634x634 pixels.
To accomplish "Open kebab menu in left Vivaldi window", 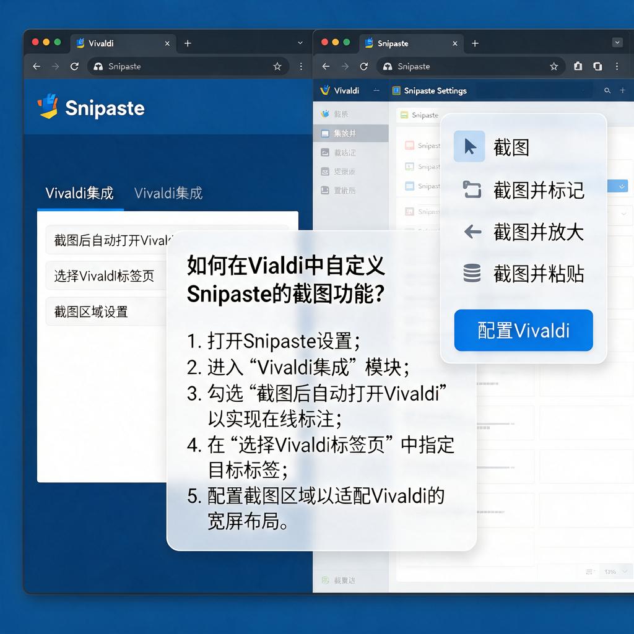I will (x=301, y=66).
